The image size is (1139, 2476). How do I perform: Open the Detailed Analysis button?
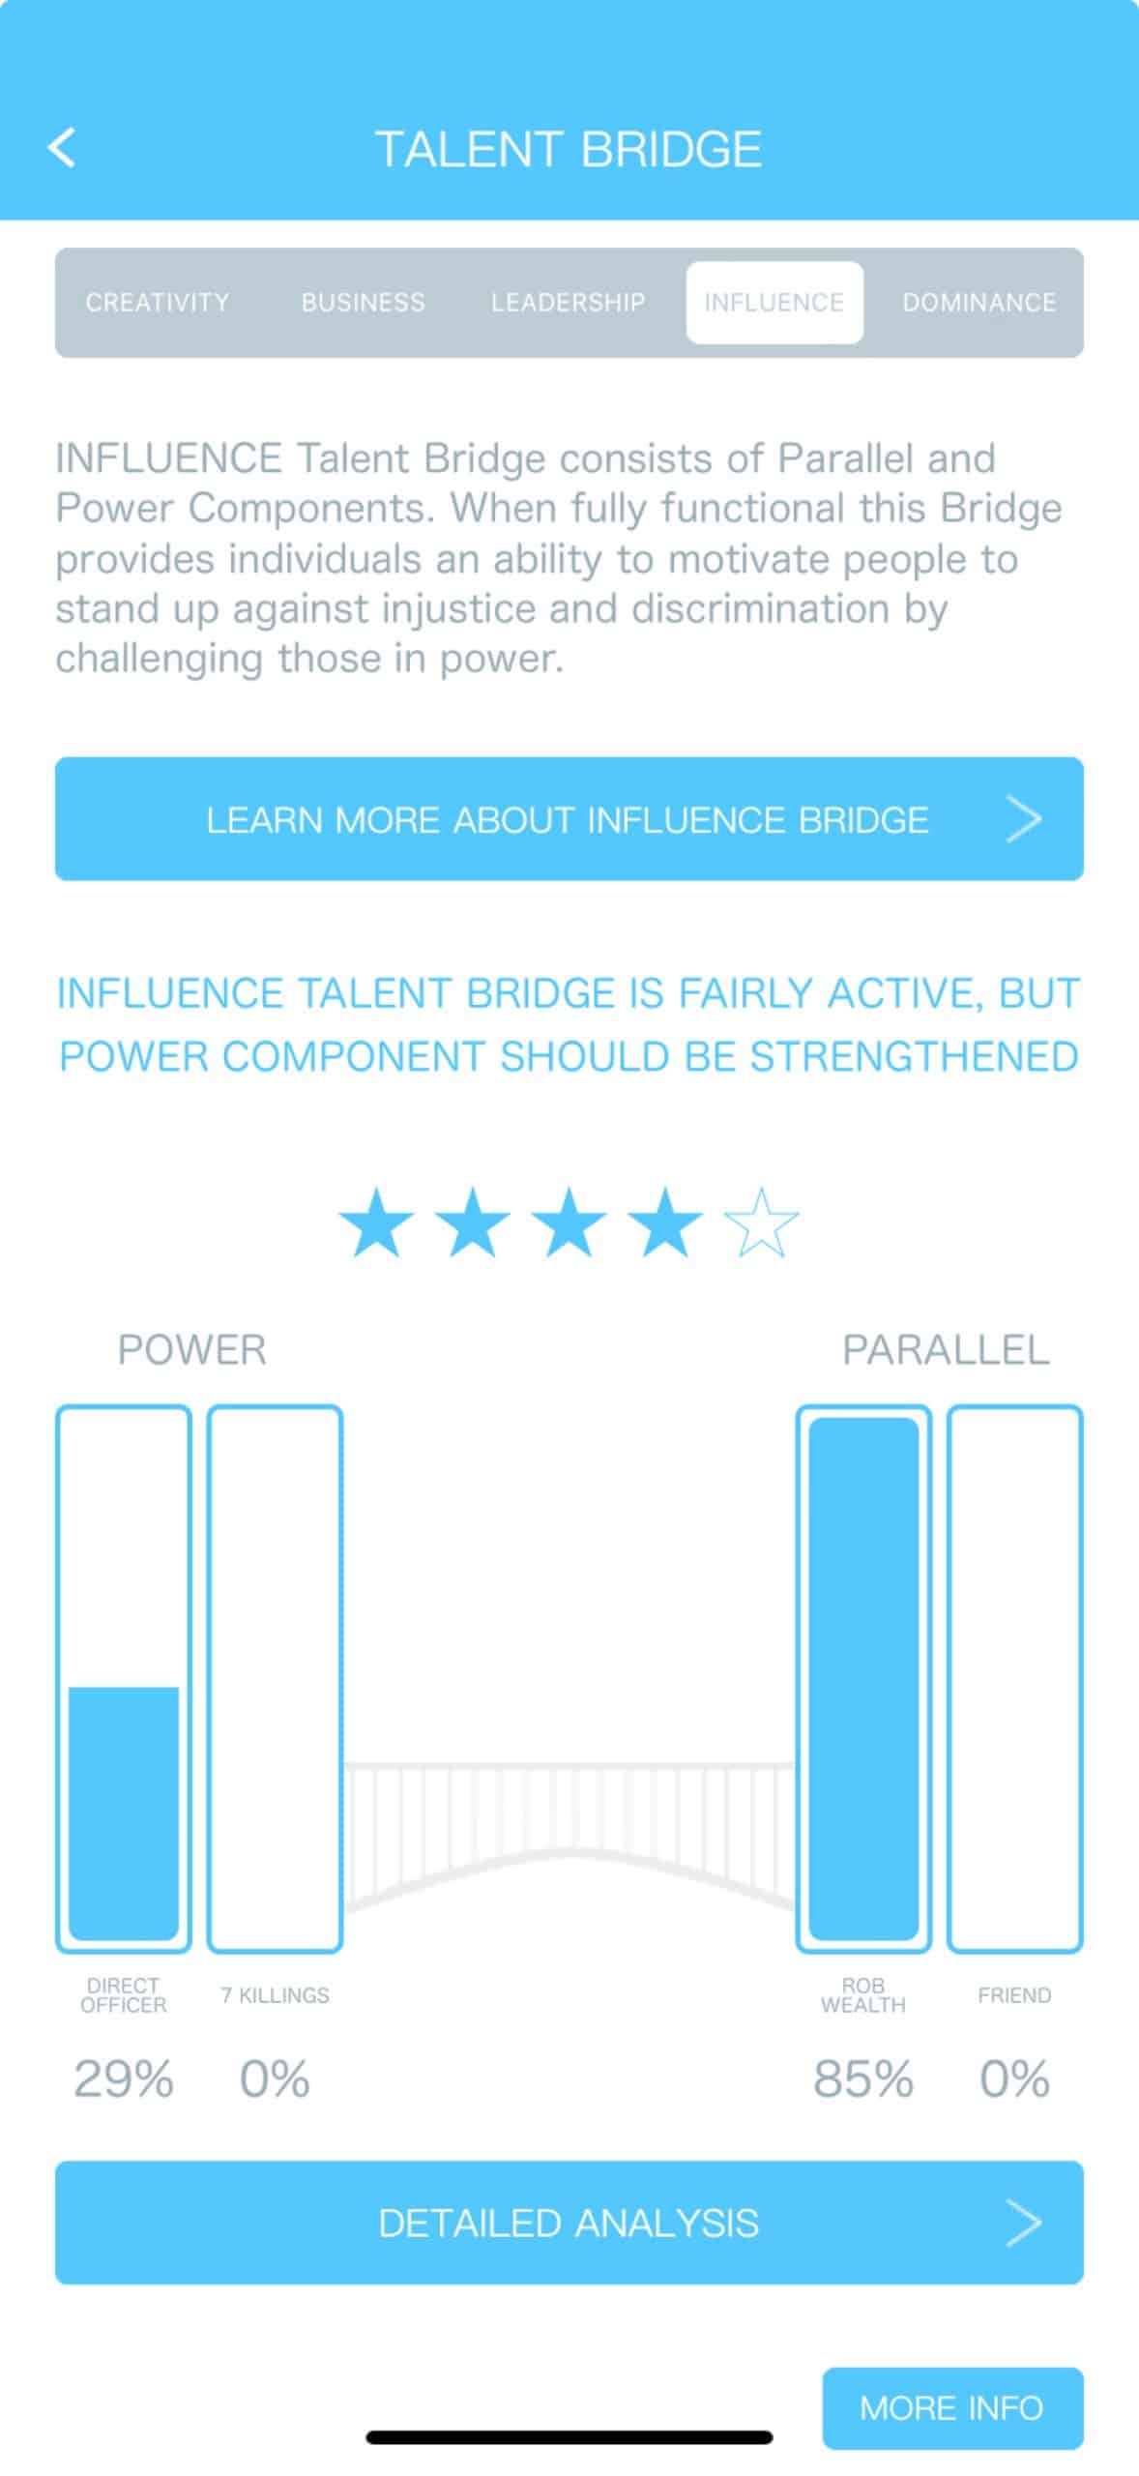[x=568, y=2222]
